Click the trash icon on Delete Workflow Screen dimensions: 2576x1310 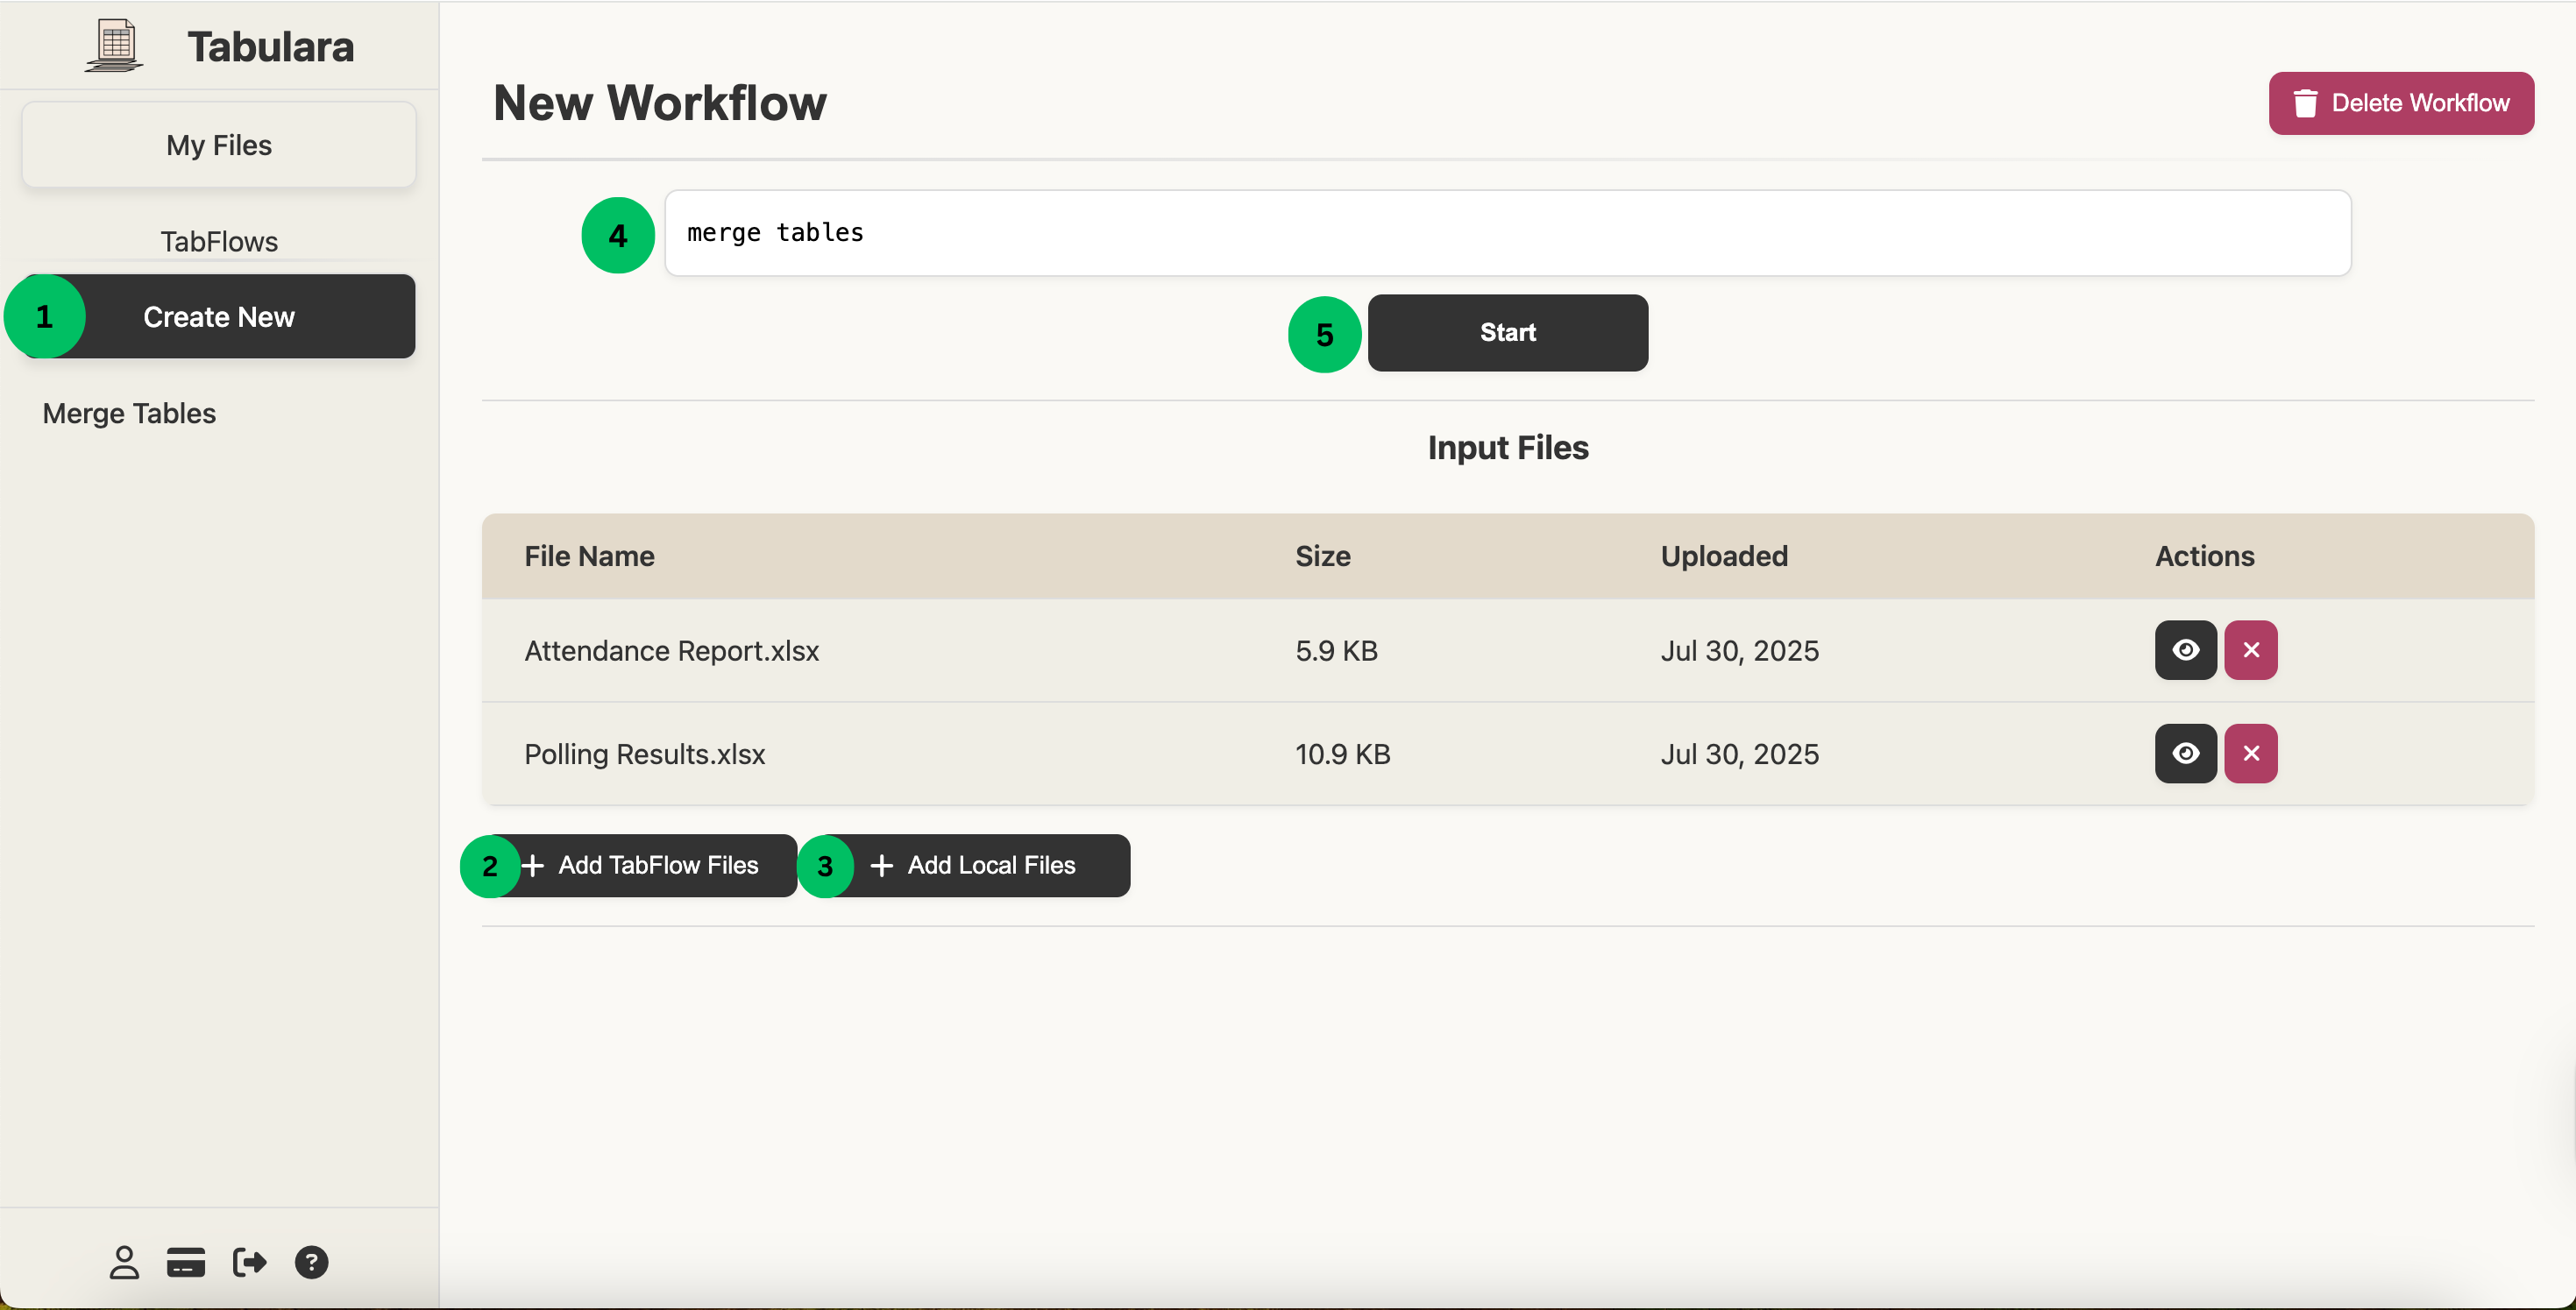coord(2306,103)
